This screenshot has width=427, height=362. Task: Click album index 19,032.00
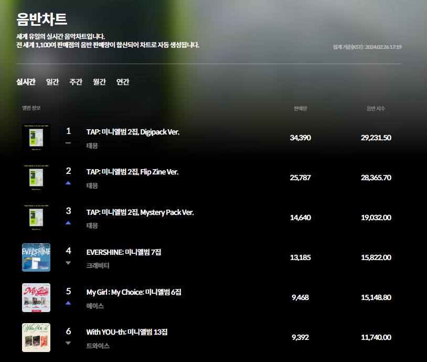point(376,218)
